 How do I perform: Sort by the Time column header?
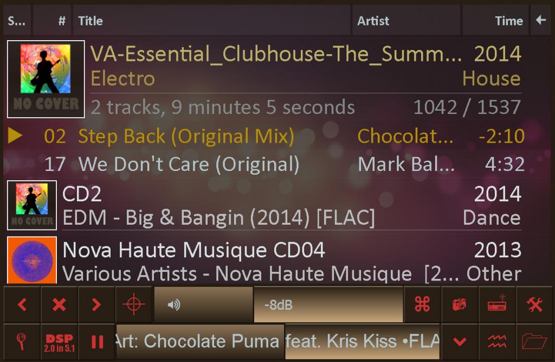click(495, 21)
